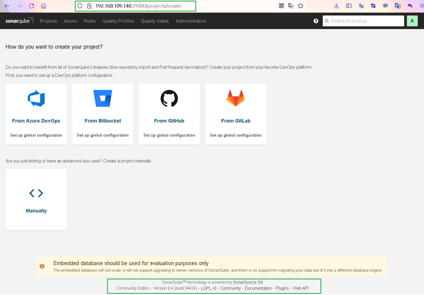Click the browser forward arrow
Screen dimensions: 424x295
click(x=19, y=6)
